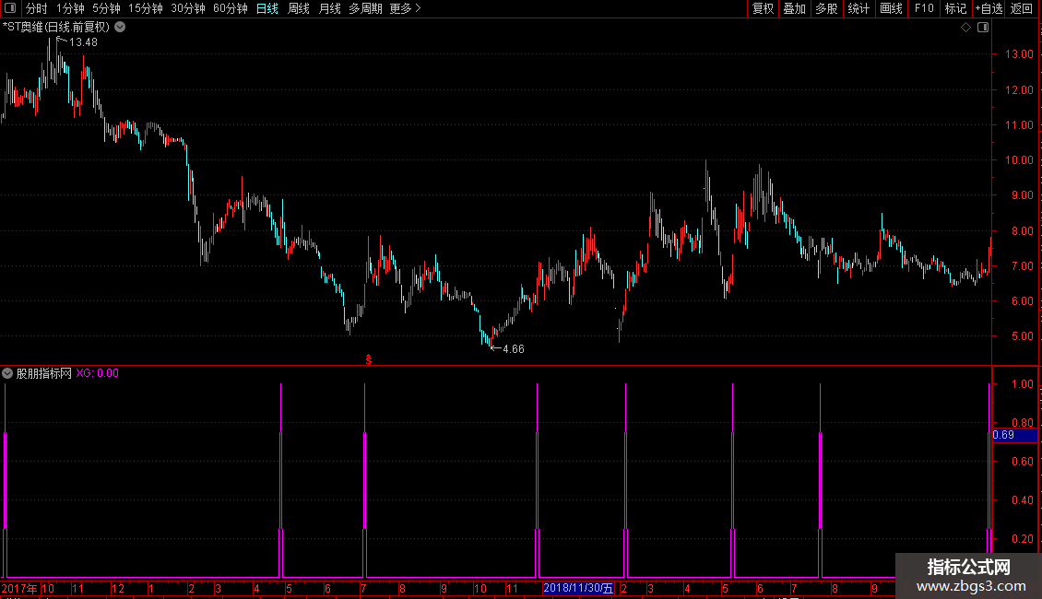Click the 叠加 overlay button
This screenshot has width=1042, height=599.
794,8
